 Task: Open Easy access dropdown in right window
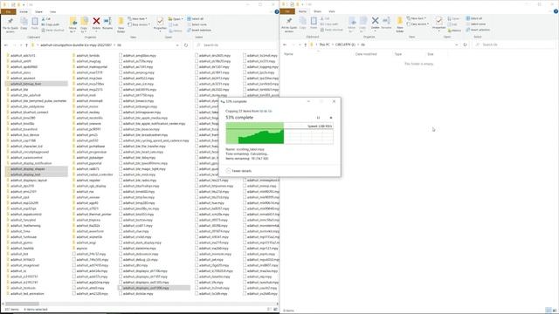(x=418, y=24)
